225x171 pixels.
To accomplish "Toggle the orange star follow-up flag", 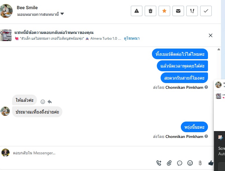I will (x=164, y=11).
